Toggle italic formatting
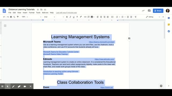This screenshot has height=96, width=172. click(70, 17)
